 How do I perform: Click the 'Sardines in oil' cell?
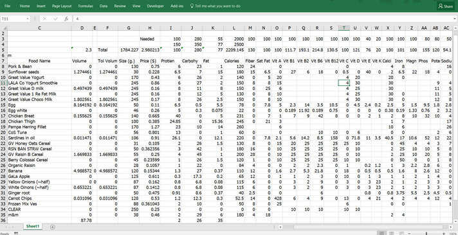[39, 138]
